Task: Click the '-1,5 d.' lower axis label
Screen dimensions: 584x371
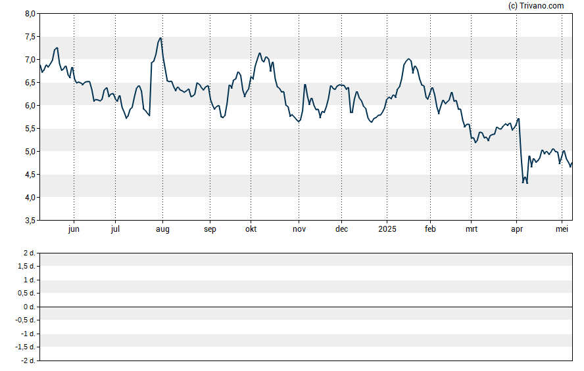Action: (x=25, y=347)
